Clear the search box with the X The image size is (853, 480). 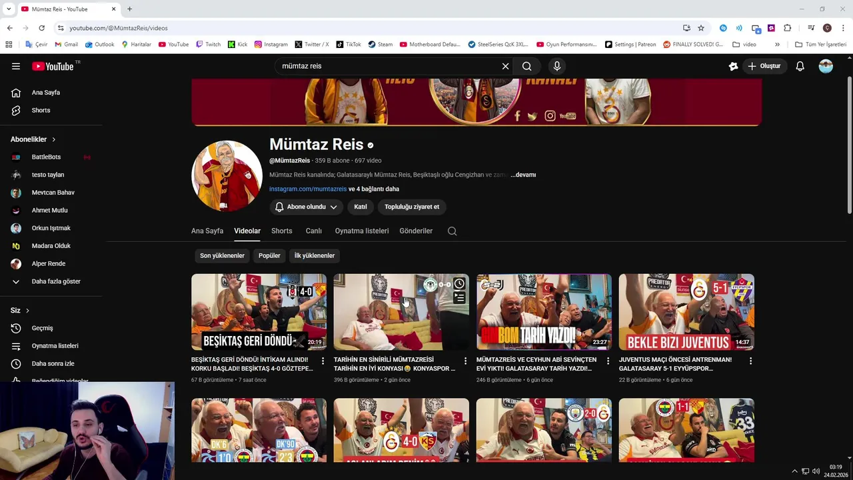(x=505, y=66)
